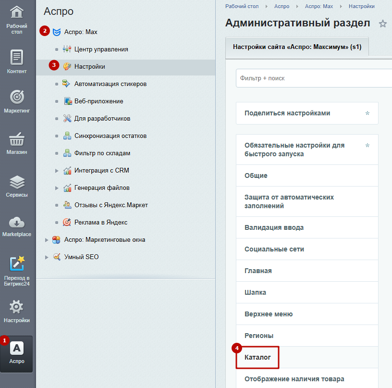
Task: Click the Аспро: Max logo icon
Action: pos(57,32)
